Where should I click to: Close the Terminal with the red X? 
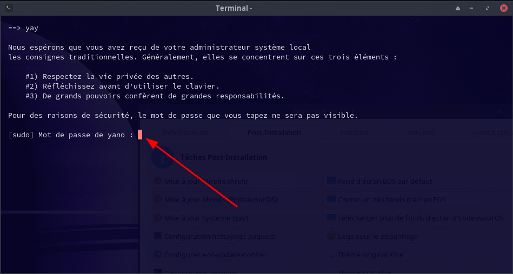click(503, 8)
